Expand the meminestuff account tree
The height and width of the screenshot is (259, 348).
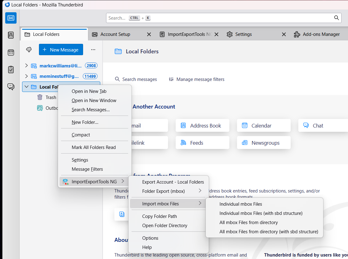(26, 76)
